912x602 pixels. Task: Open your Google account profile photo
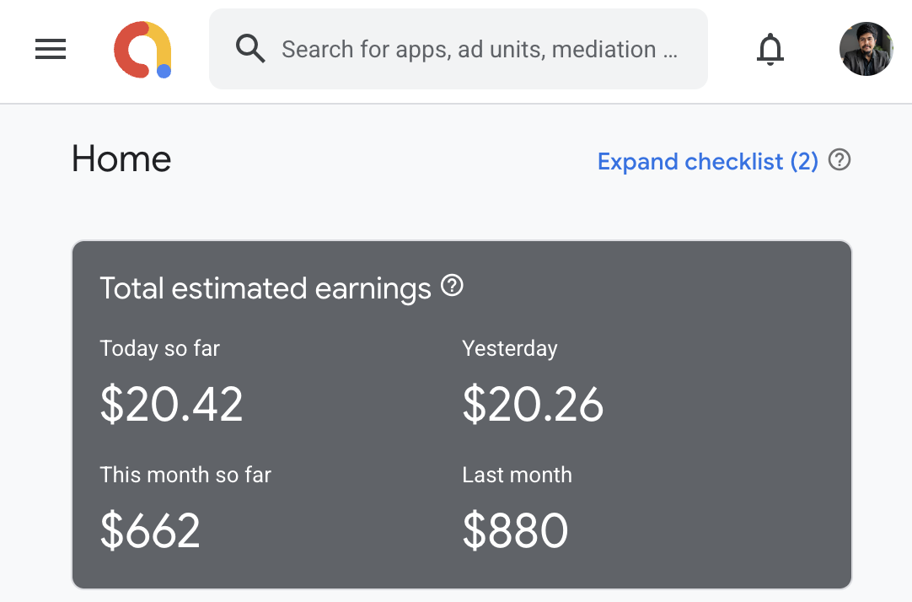(866, 49)
